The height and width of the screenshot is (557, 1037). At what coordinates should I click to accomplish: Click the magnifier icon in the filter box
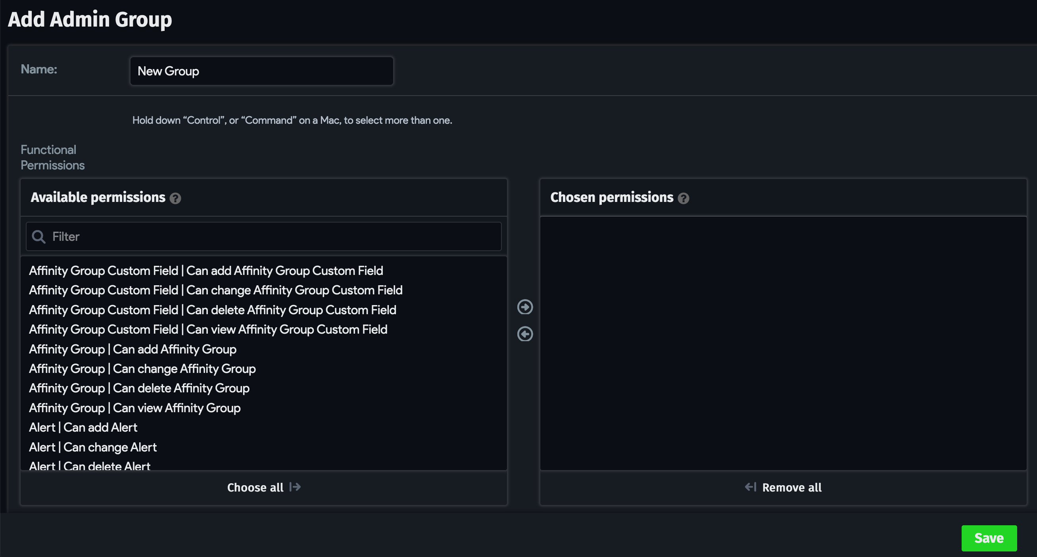[38, 236]
